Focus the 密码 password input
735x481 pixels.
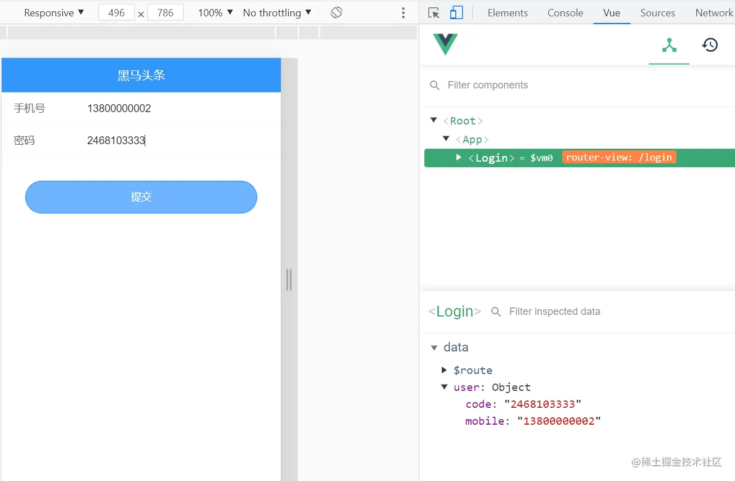pos(178,140)
